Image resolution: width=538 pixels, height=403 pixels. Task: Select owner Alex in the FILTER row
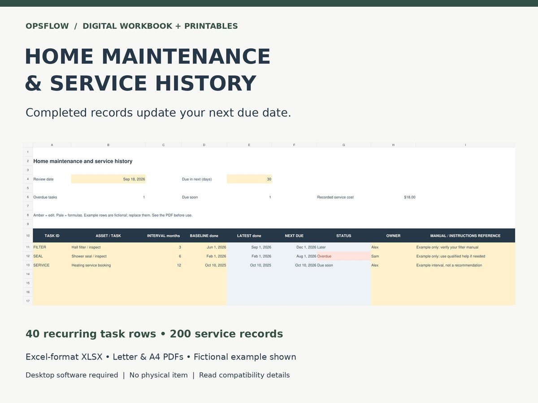point(394,247)
